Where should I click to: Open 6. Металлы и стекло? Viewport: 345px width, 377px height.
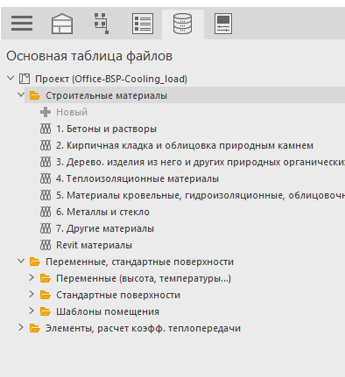pyautogui.click(x=102, y=212)
